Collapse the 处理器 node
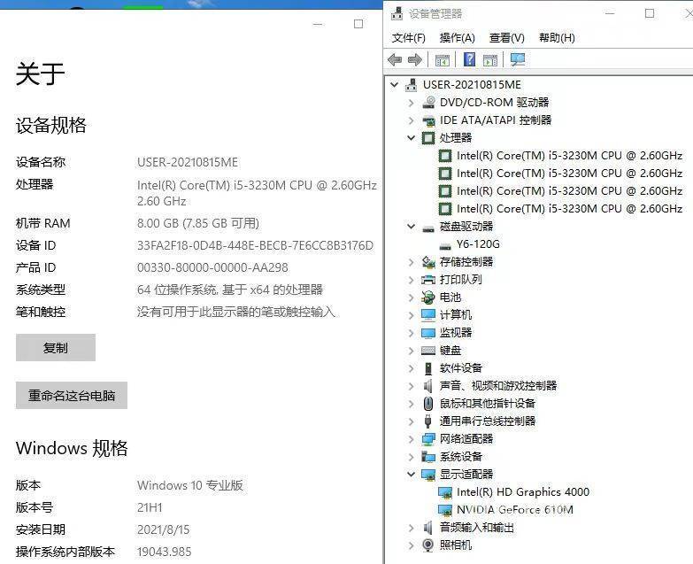 [x=411, y=138]
